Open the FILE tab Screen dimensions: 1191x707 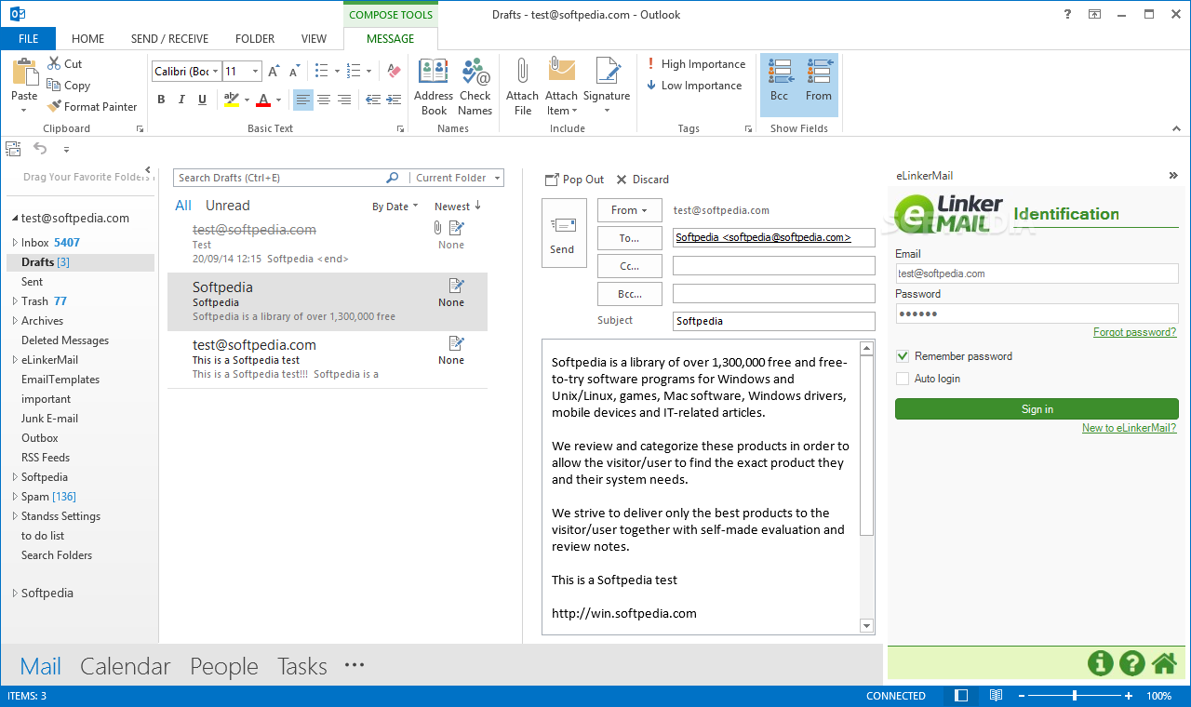28,39
